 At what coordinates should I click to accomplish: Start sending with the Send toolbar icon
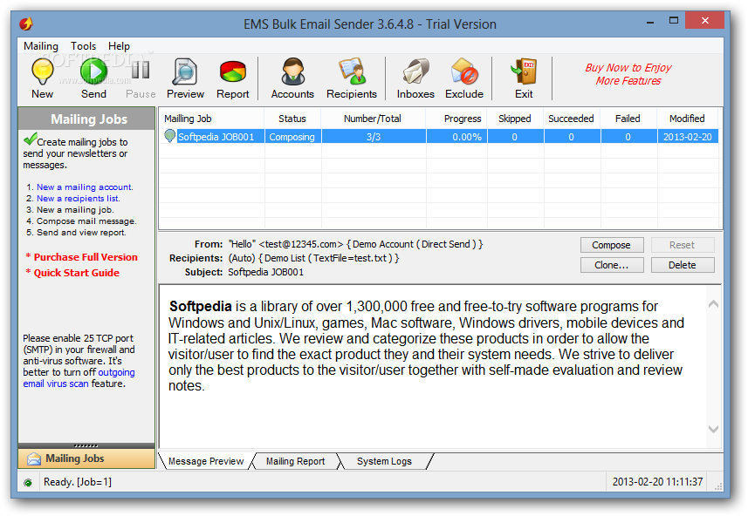coord(93,71)
